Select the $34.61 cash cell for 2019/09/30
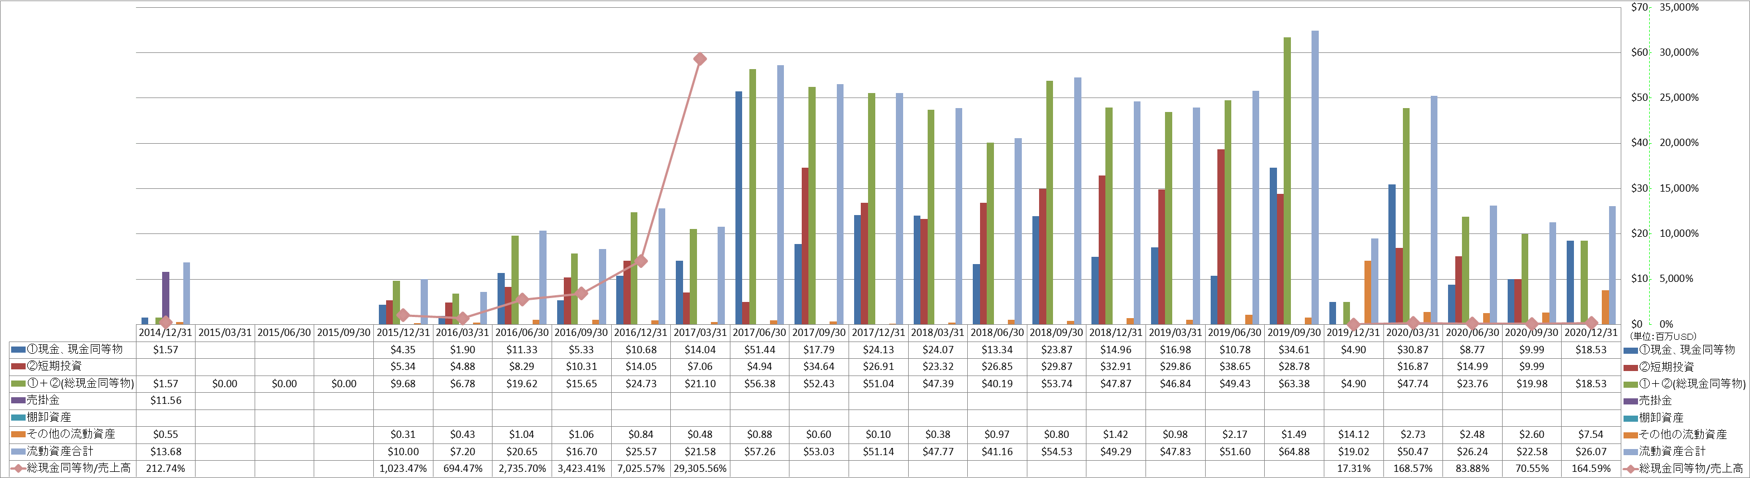 tap(1294, 349)
